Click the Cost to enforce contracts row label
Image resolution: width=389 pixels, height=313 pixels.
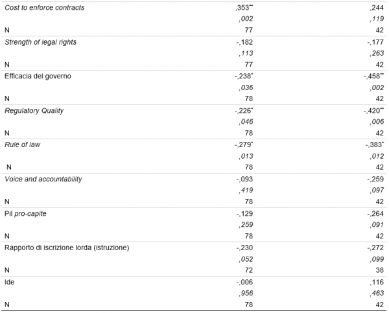coord(45,7)
